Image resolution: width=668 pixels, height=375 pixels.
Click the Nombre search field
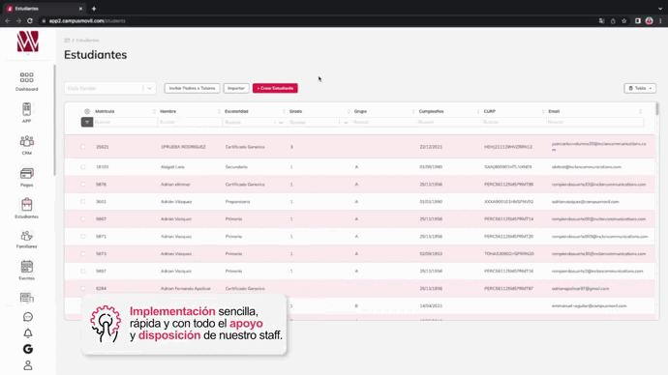click(x=190, y=122)
